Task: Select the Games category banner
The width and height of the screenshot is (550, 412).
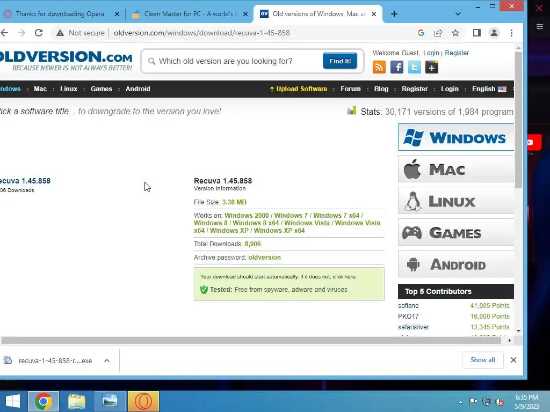Action: (456, 232)
